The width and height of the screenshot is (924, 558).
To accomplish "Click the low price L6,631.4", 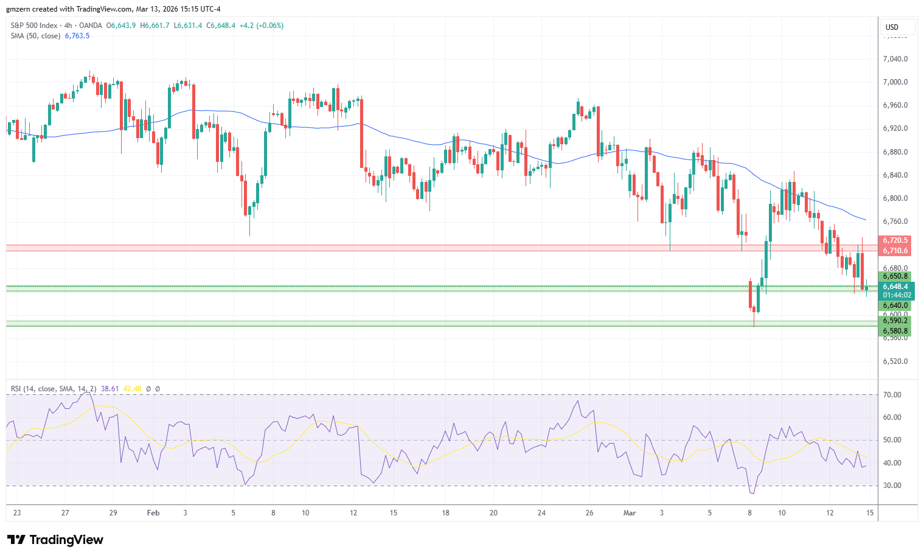I will click(187, 26).
